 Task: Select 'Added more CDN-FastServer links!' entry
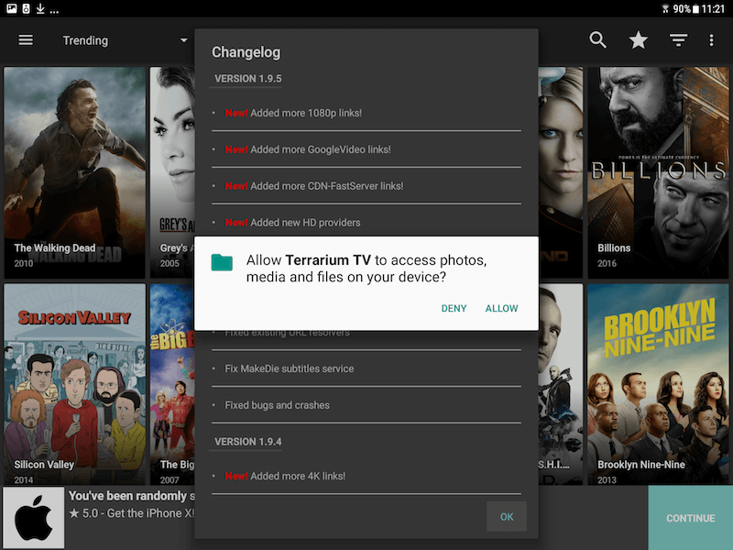click(x=366, y=186)
